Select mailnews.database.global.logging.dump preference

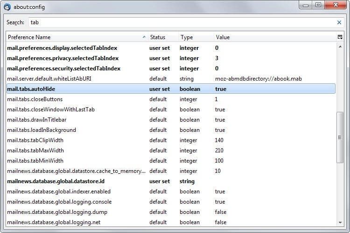pyautogui.click(x=171, y=212)
